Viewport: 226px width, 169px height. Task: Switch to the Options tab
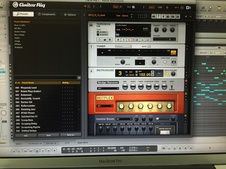click(x=70, y=15)
